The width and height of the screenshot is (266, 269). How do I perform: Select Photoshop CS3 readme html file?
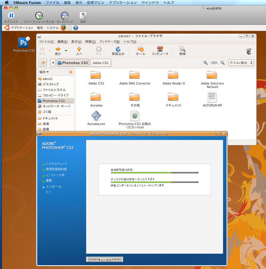point(135,116)
